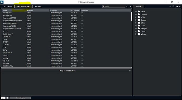Image resolution: width=182 pixels, height=100 pixels.
Task: Click the Plug-in Report button
Action: 20,98
